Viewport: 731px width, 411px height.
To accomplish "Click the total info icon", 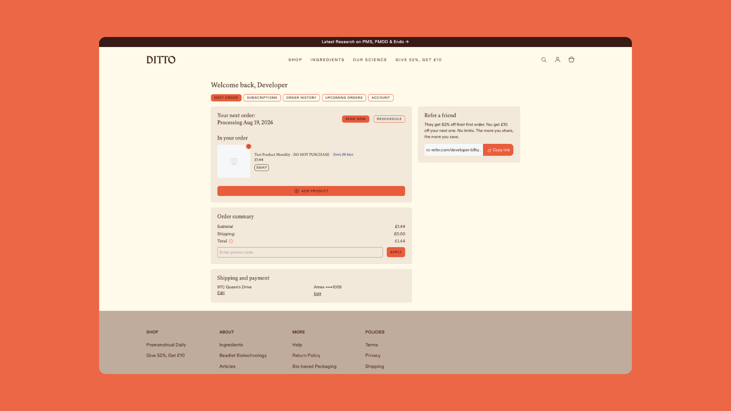I will [231, 241].
